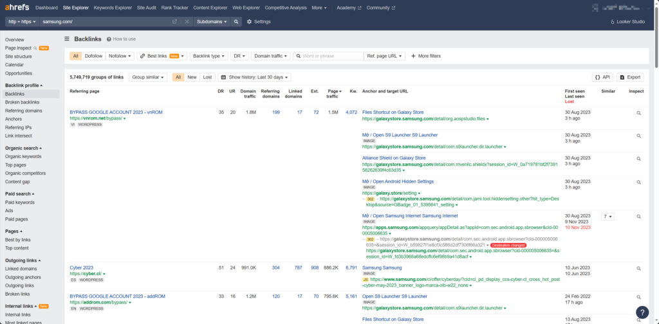The height and width of the screenshot is (324, 659).
Task: Click the hamburger menu icon beside Backlinks
Action: [x=67, y=39]
